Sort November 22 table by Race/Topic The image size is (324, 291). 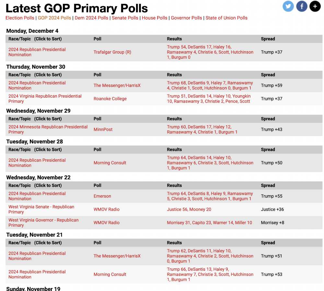click(x=35, y=185)
